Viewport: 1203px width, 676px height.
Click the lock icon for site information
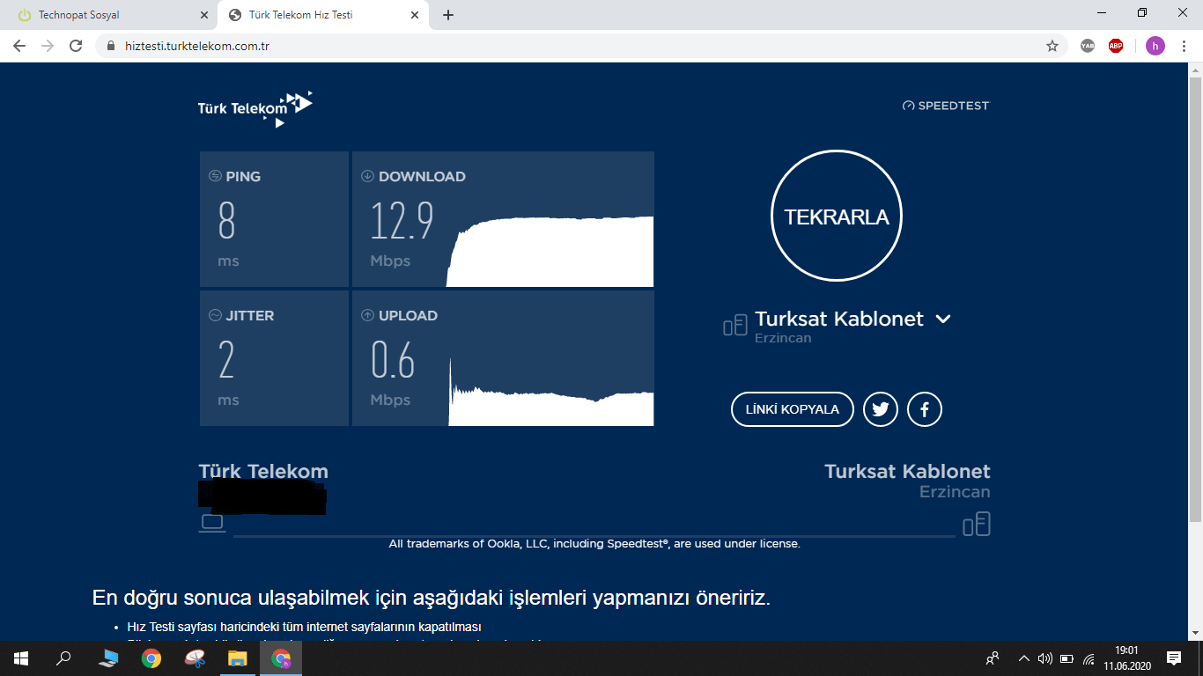[111, 46]
